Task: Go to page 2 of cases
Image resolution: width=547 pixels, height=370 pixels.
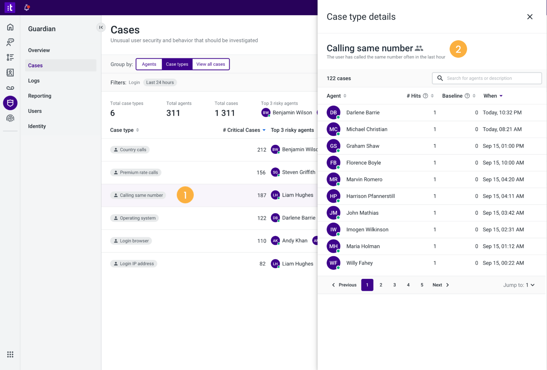Action: (x=381, y=285)
